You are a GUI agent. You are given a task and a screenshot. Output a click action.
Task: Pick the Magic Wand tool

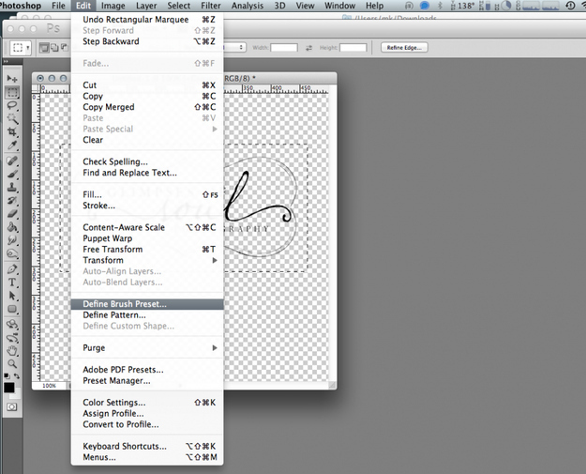click(x=12, y=119)
